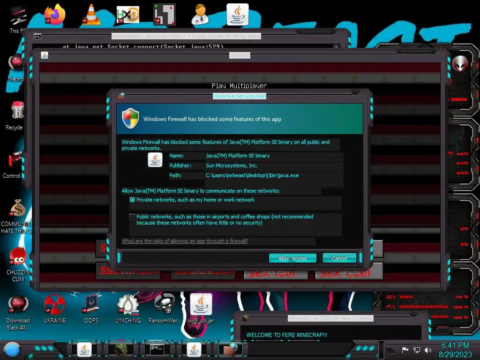
Task: Click Minecraft Cancel button behind the dialog
Action: [349, 272]
